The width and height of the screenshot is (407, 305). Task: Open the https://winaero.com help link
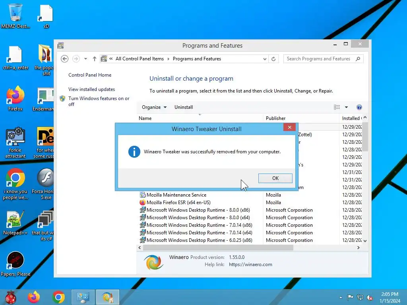pos(250,264)
